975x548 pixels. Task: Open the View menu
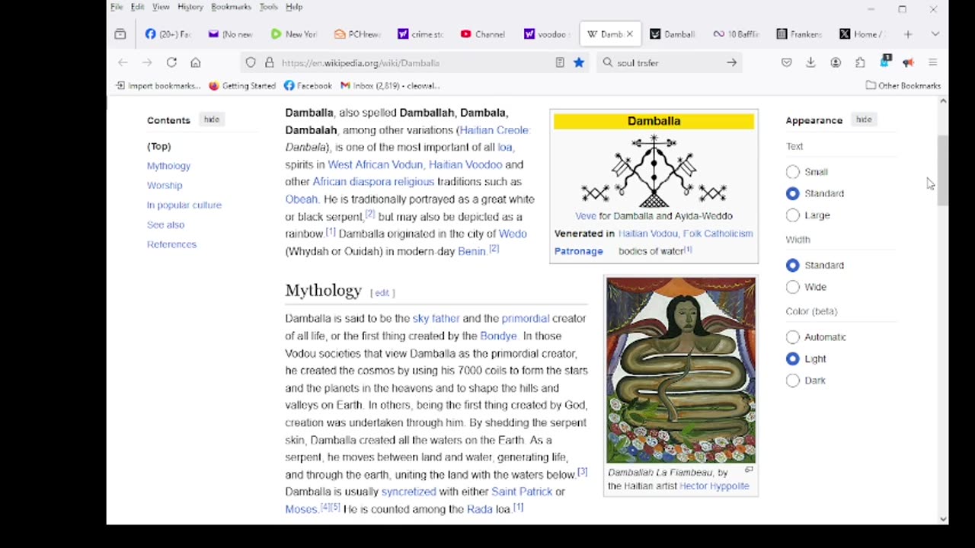click(x=161, y=7)
